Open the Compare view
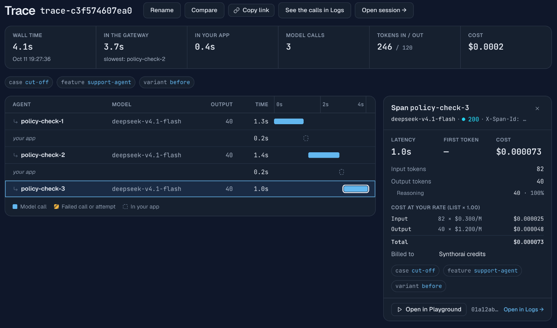This screenshot has width=557, height=328. (x=204, y=10)
